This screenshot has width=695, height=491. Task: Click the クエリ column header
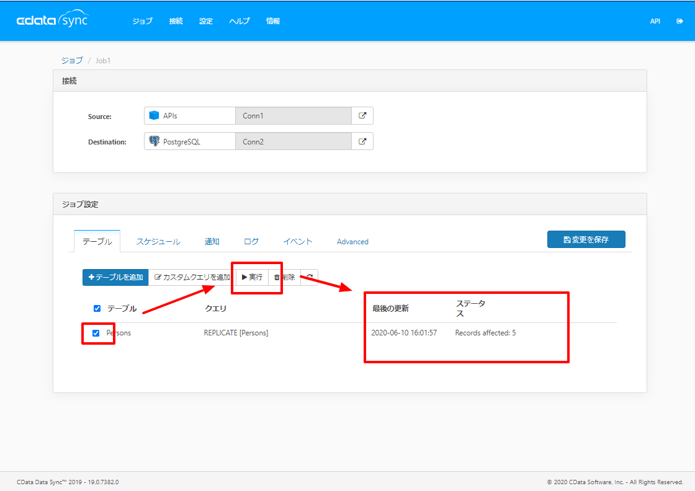click(x=215, y=309)
